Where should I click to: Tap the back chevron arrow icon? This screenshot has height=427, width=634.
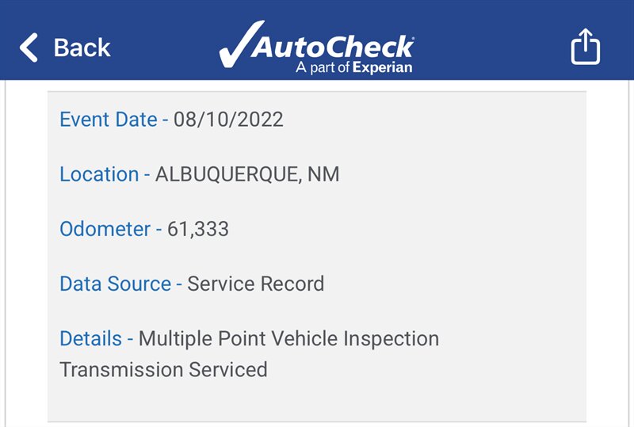click(29, 48)
